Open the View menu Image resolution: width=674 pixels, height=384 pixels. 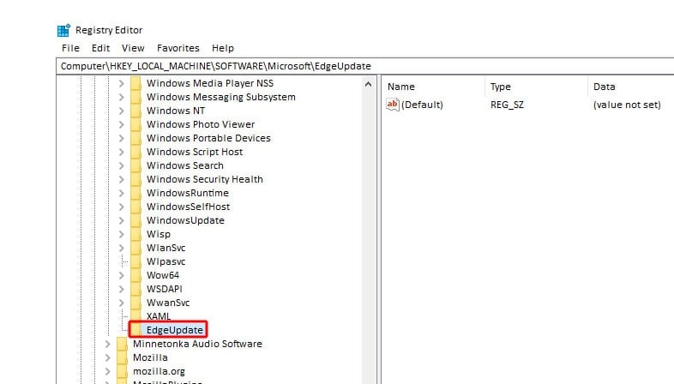point(133,48)
